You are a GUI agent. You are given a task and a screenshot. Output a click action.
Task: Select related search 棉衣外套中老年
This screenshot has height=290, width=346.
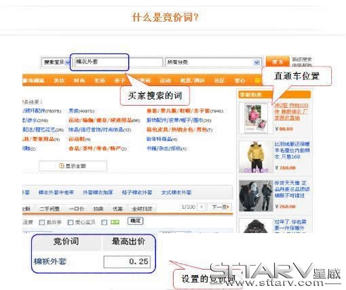point(56,192)
